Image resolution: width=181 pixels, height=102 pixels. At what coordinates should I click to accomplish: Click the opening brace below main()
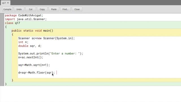click(12, 35)
